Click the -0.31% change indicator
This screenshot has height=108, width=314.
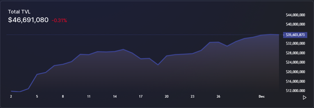[59, 20]
